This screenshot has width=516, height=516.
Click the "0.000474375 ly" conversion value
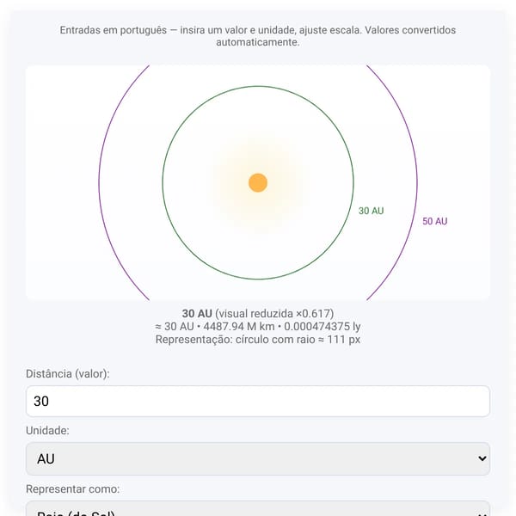(x=322, y=327)
